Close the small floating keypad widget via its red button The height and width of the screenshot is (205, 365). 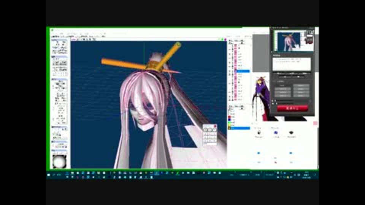coord(215,126)
